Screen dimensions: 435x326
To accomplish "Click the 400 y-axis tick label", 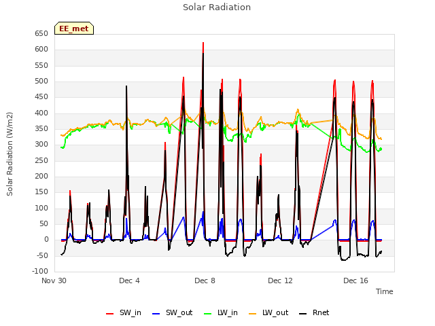I will (41, 113).
